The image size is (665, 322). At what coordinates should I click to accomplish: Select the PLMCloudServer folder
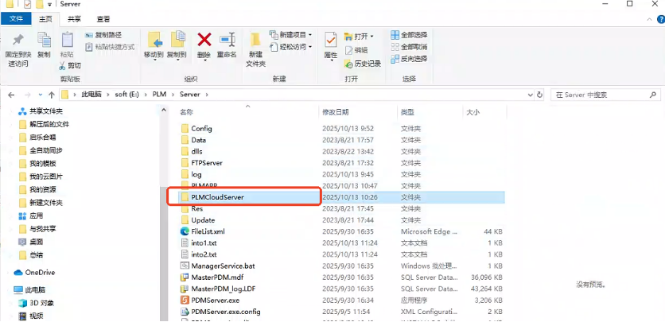click(x=217, y=196)
